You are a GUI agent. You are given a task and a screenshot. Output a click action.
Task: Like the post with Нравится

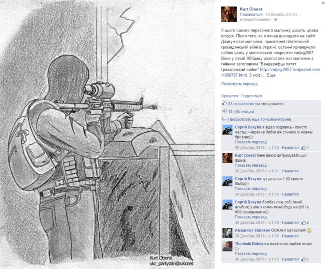point(229,96)
